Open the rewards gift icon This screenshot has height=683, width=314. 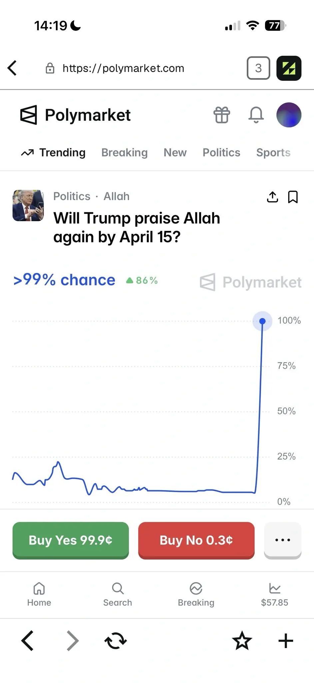click(x=222, y=115)
